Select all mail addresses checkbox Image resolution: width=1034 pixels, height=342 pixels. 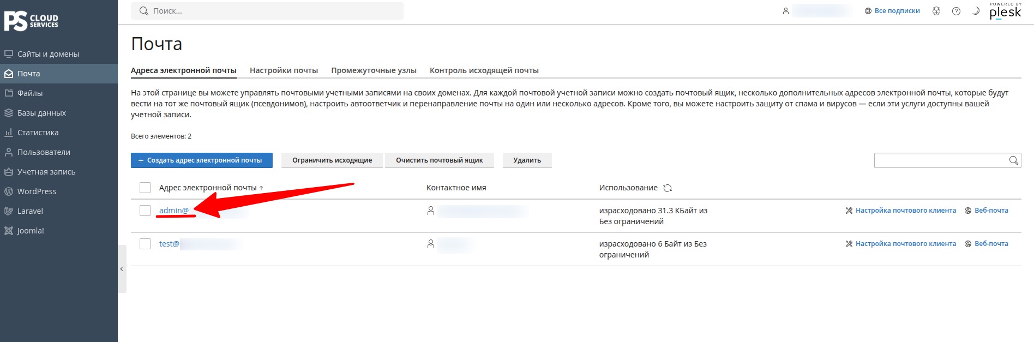(145, 188)
